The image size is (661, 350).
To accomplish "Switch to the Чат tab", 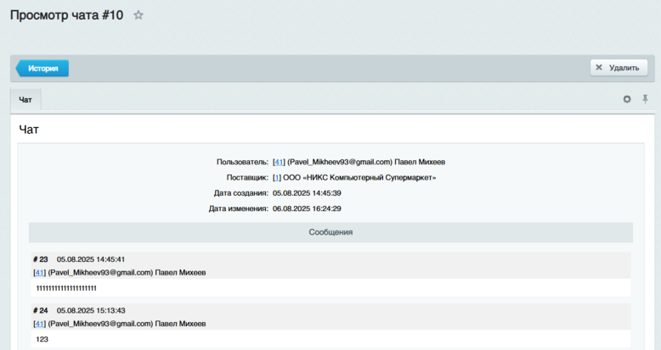I will [25, 100].
